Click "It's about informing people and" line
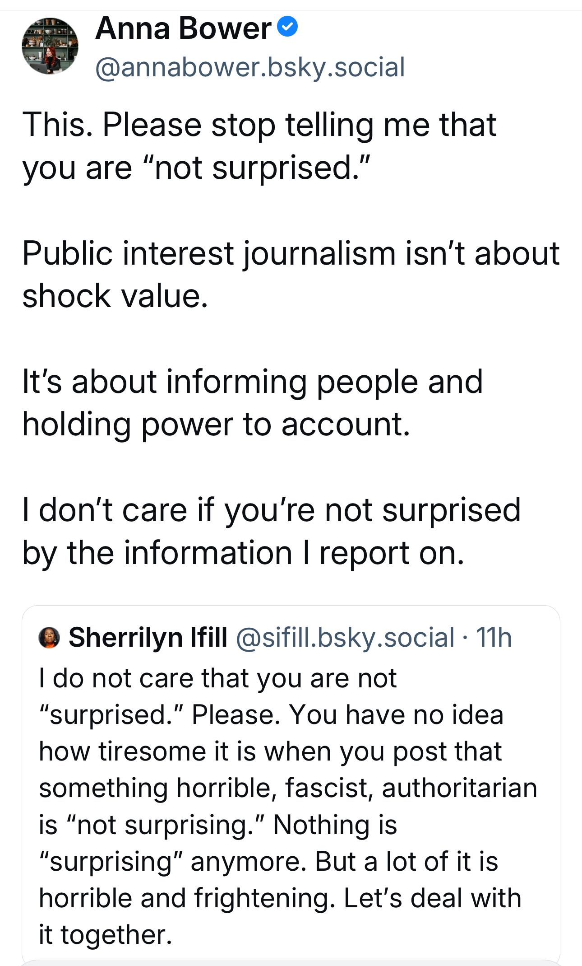 coord(253,382)
